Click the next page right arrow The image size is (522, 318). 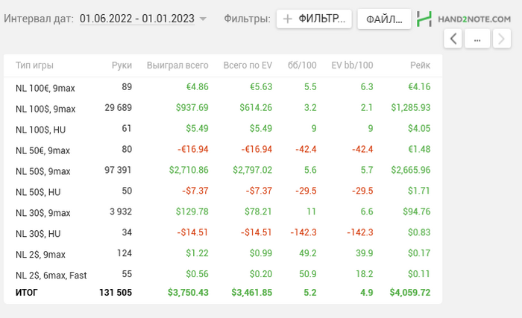click(502, 39)
